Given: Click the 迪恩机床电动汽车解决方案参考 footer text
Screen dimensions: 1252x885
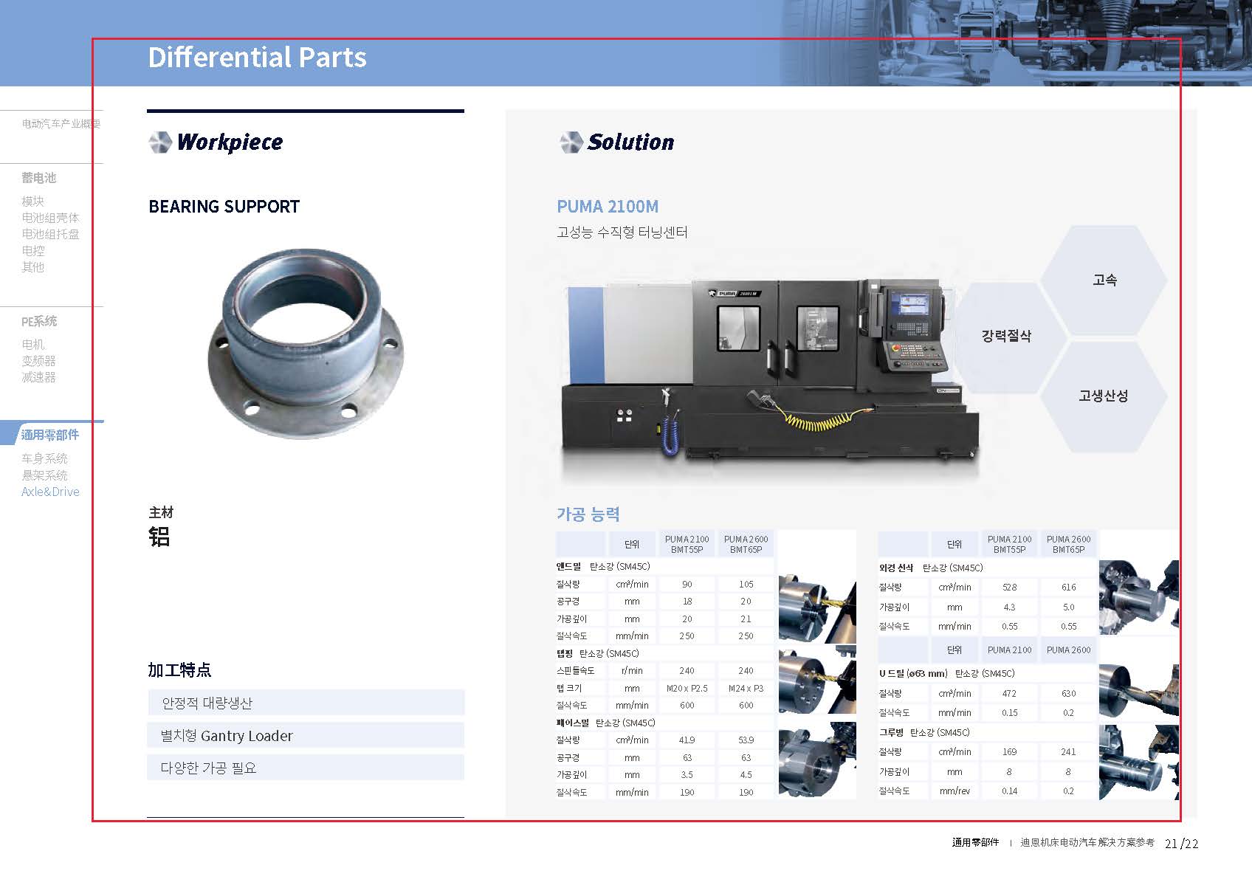Looking at the screenshot, I should (x=1087, y=843).
